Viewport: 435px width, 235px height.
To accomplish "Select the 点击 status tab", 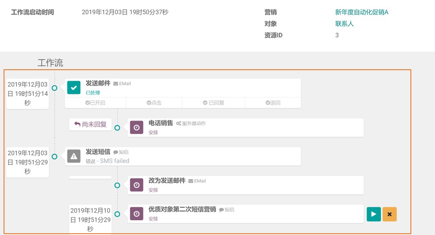I will pyautogui.click(x=154, y=103).
